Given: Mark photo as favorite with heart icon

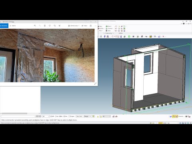Looking at the screenshot, I should [50, 26].
